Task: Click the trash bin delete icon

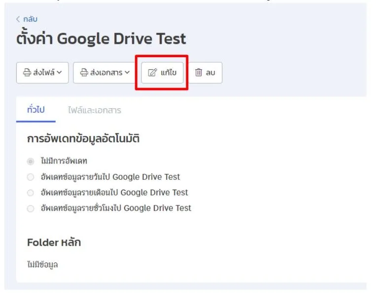Action: [x=199, y=73]
